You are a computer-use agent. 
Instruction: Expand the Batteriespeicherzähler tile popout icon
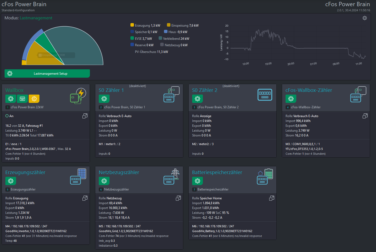point(272,198)
